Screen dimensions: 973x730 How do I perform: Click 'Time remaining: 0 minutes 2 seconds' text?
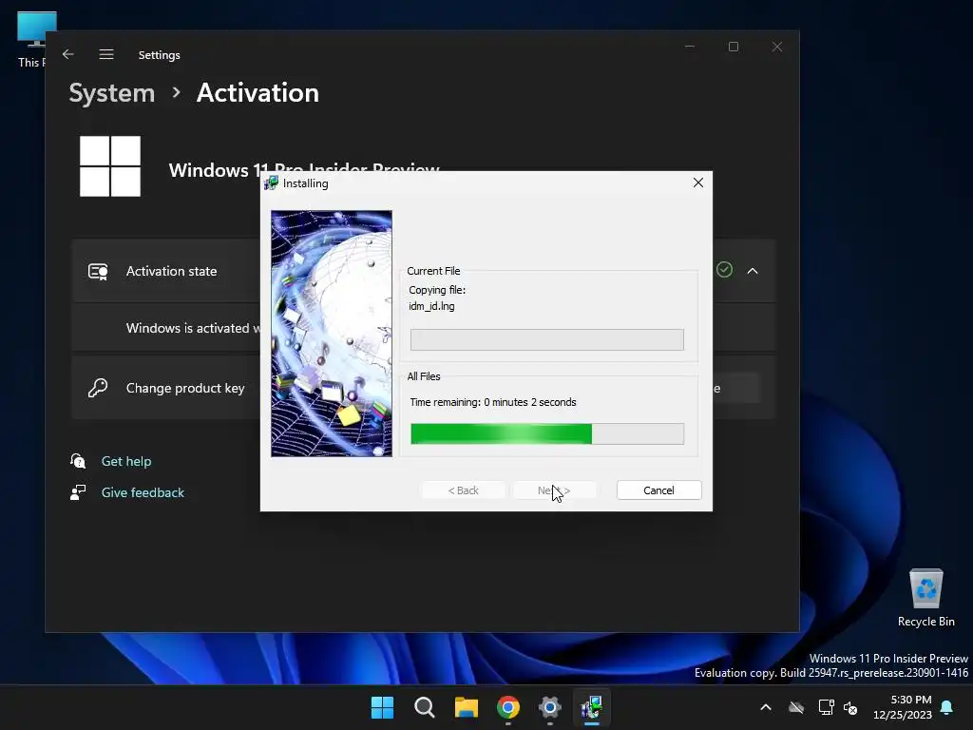493,402
